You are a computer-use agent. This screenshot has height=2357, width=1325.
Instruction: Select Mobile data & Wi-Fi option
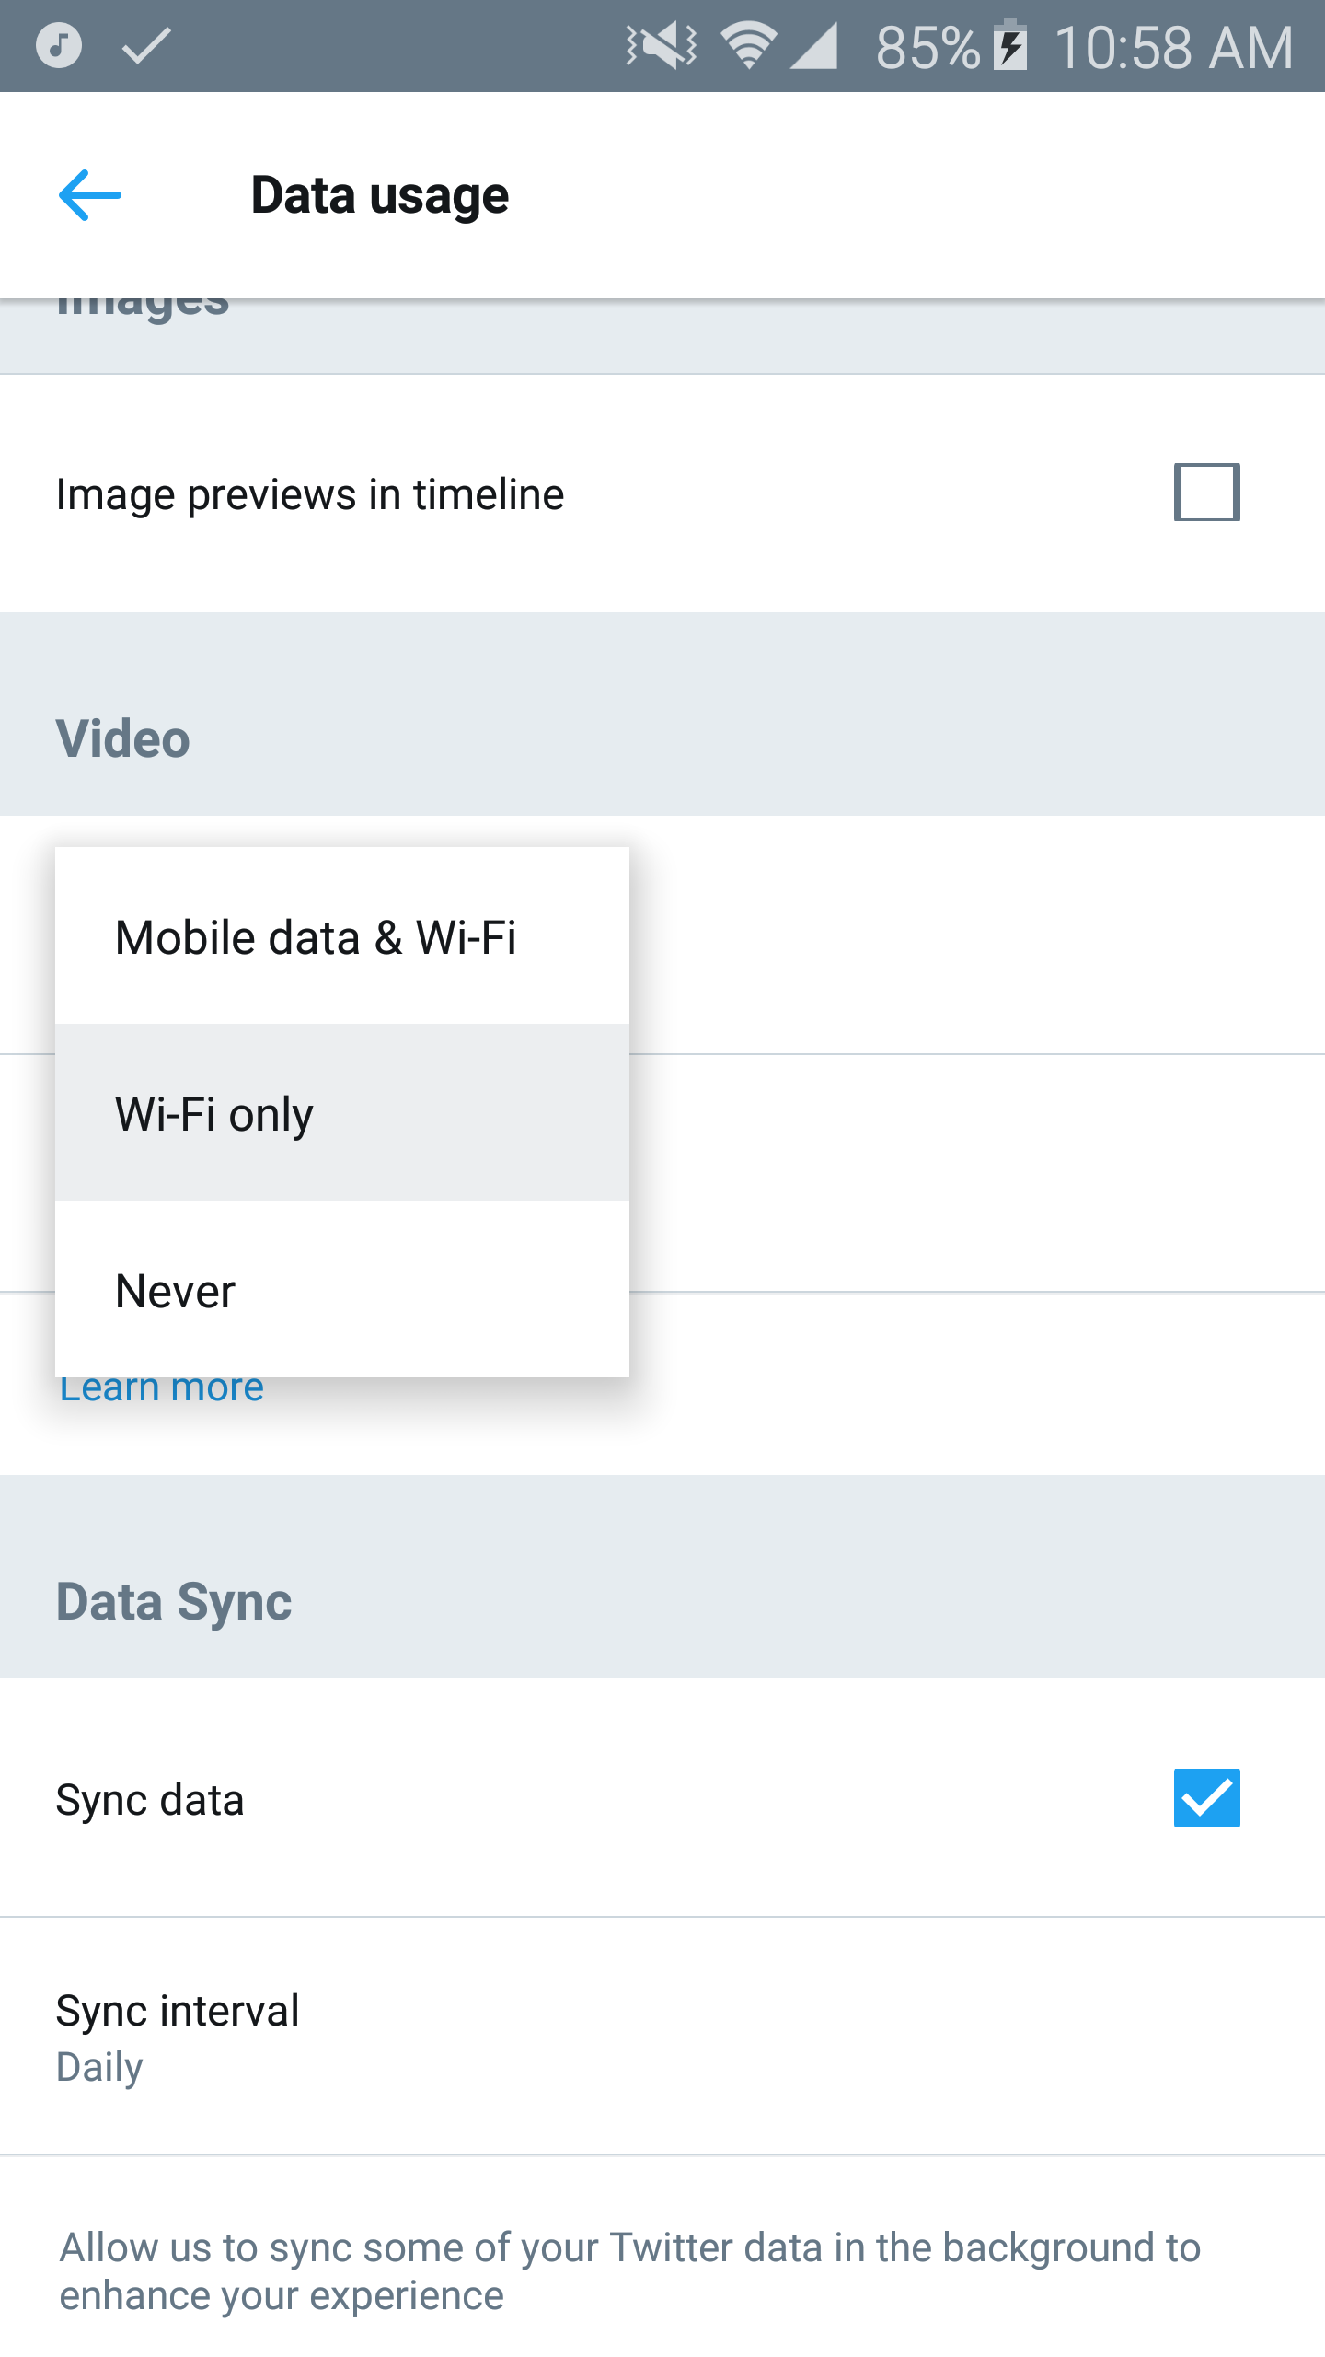tap(316, 937)
